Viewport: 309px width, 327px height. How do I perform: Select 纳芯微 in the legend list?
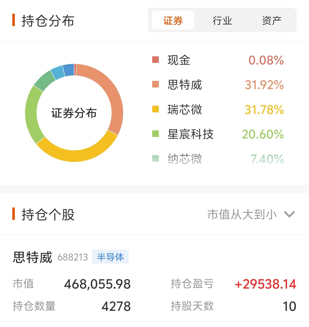coord(185,159)
